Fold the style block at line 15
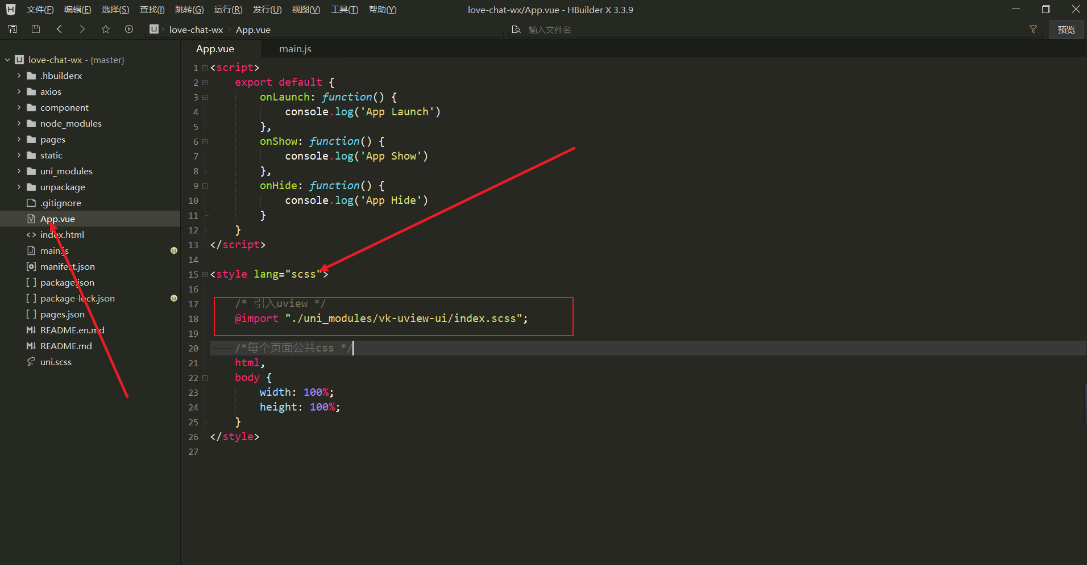 205,274
